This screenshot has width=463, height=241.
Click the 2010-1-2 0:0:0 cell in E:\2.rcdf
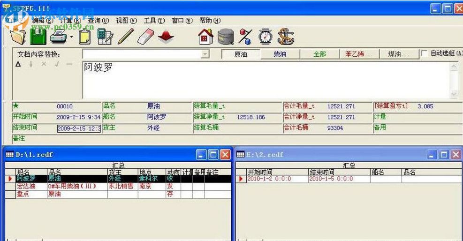277,179
